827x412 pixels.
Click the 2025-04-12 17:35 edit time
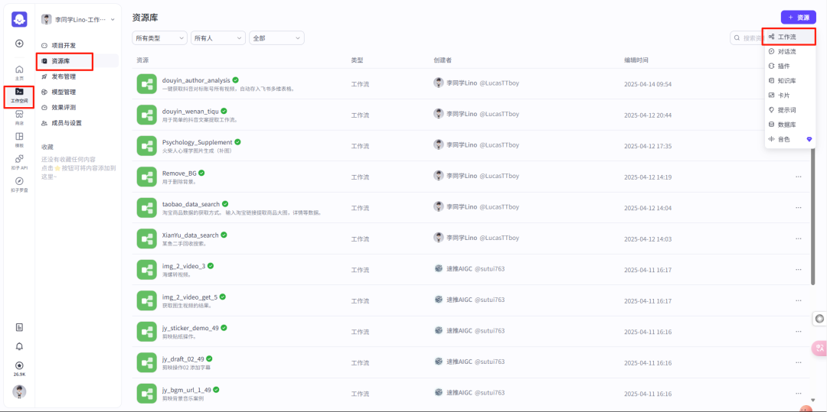coord(648,146)
